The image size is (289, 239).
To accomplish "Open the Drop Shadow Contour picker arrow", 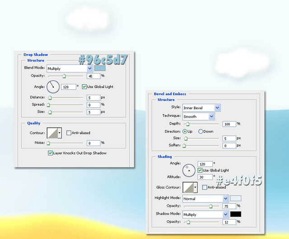I will click(60, 133).
